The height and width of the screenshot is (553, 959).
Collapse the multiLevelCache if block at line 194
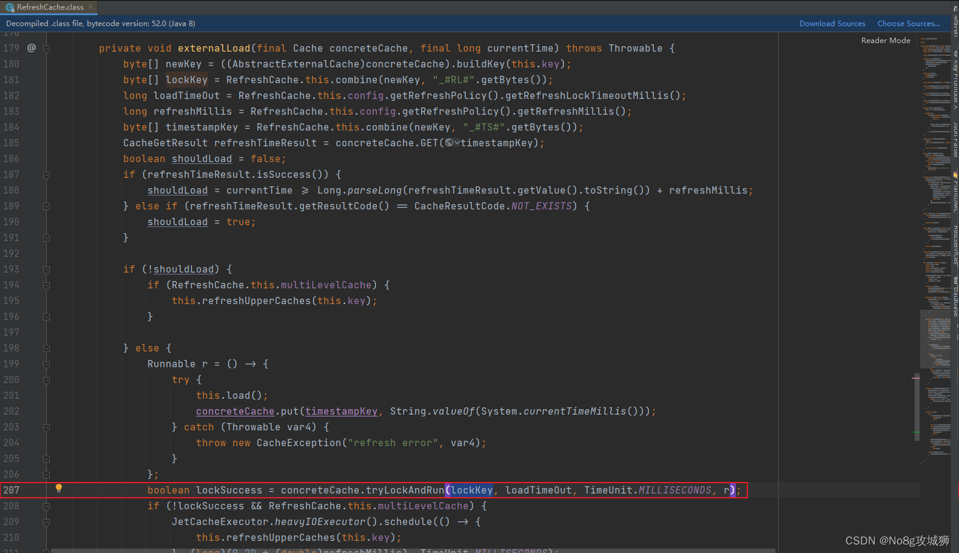(46, 285)
